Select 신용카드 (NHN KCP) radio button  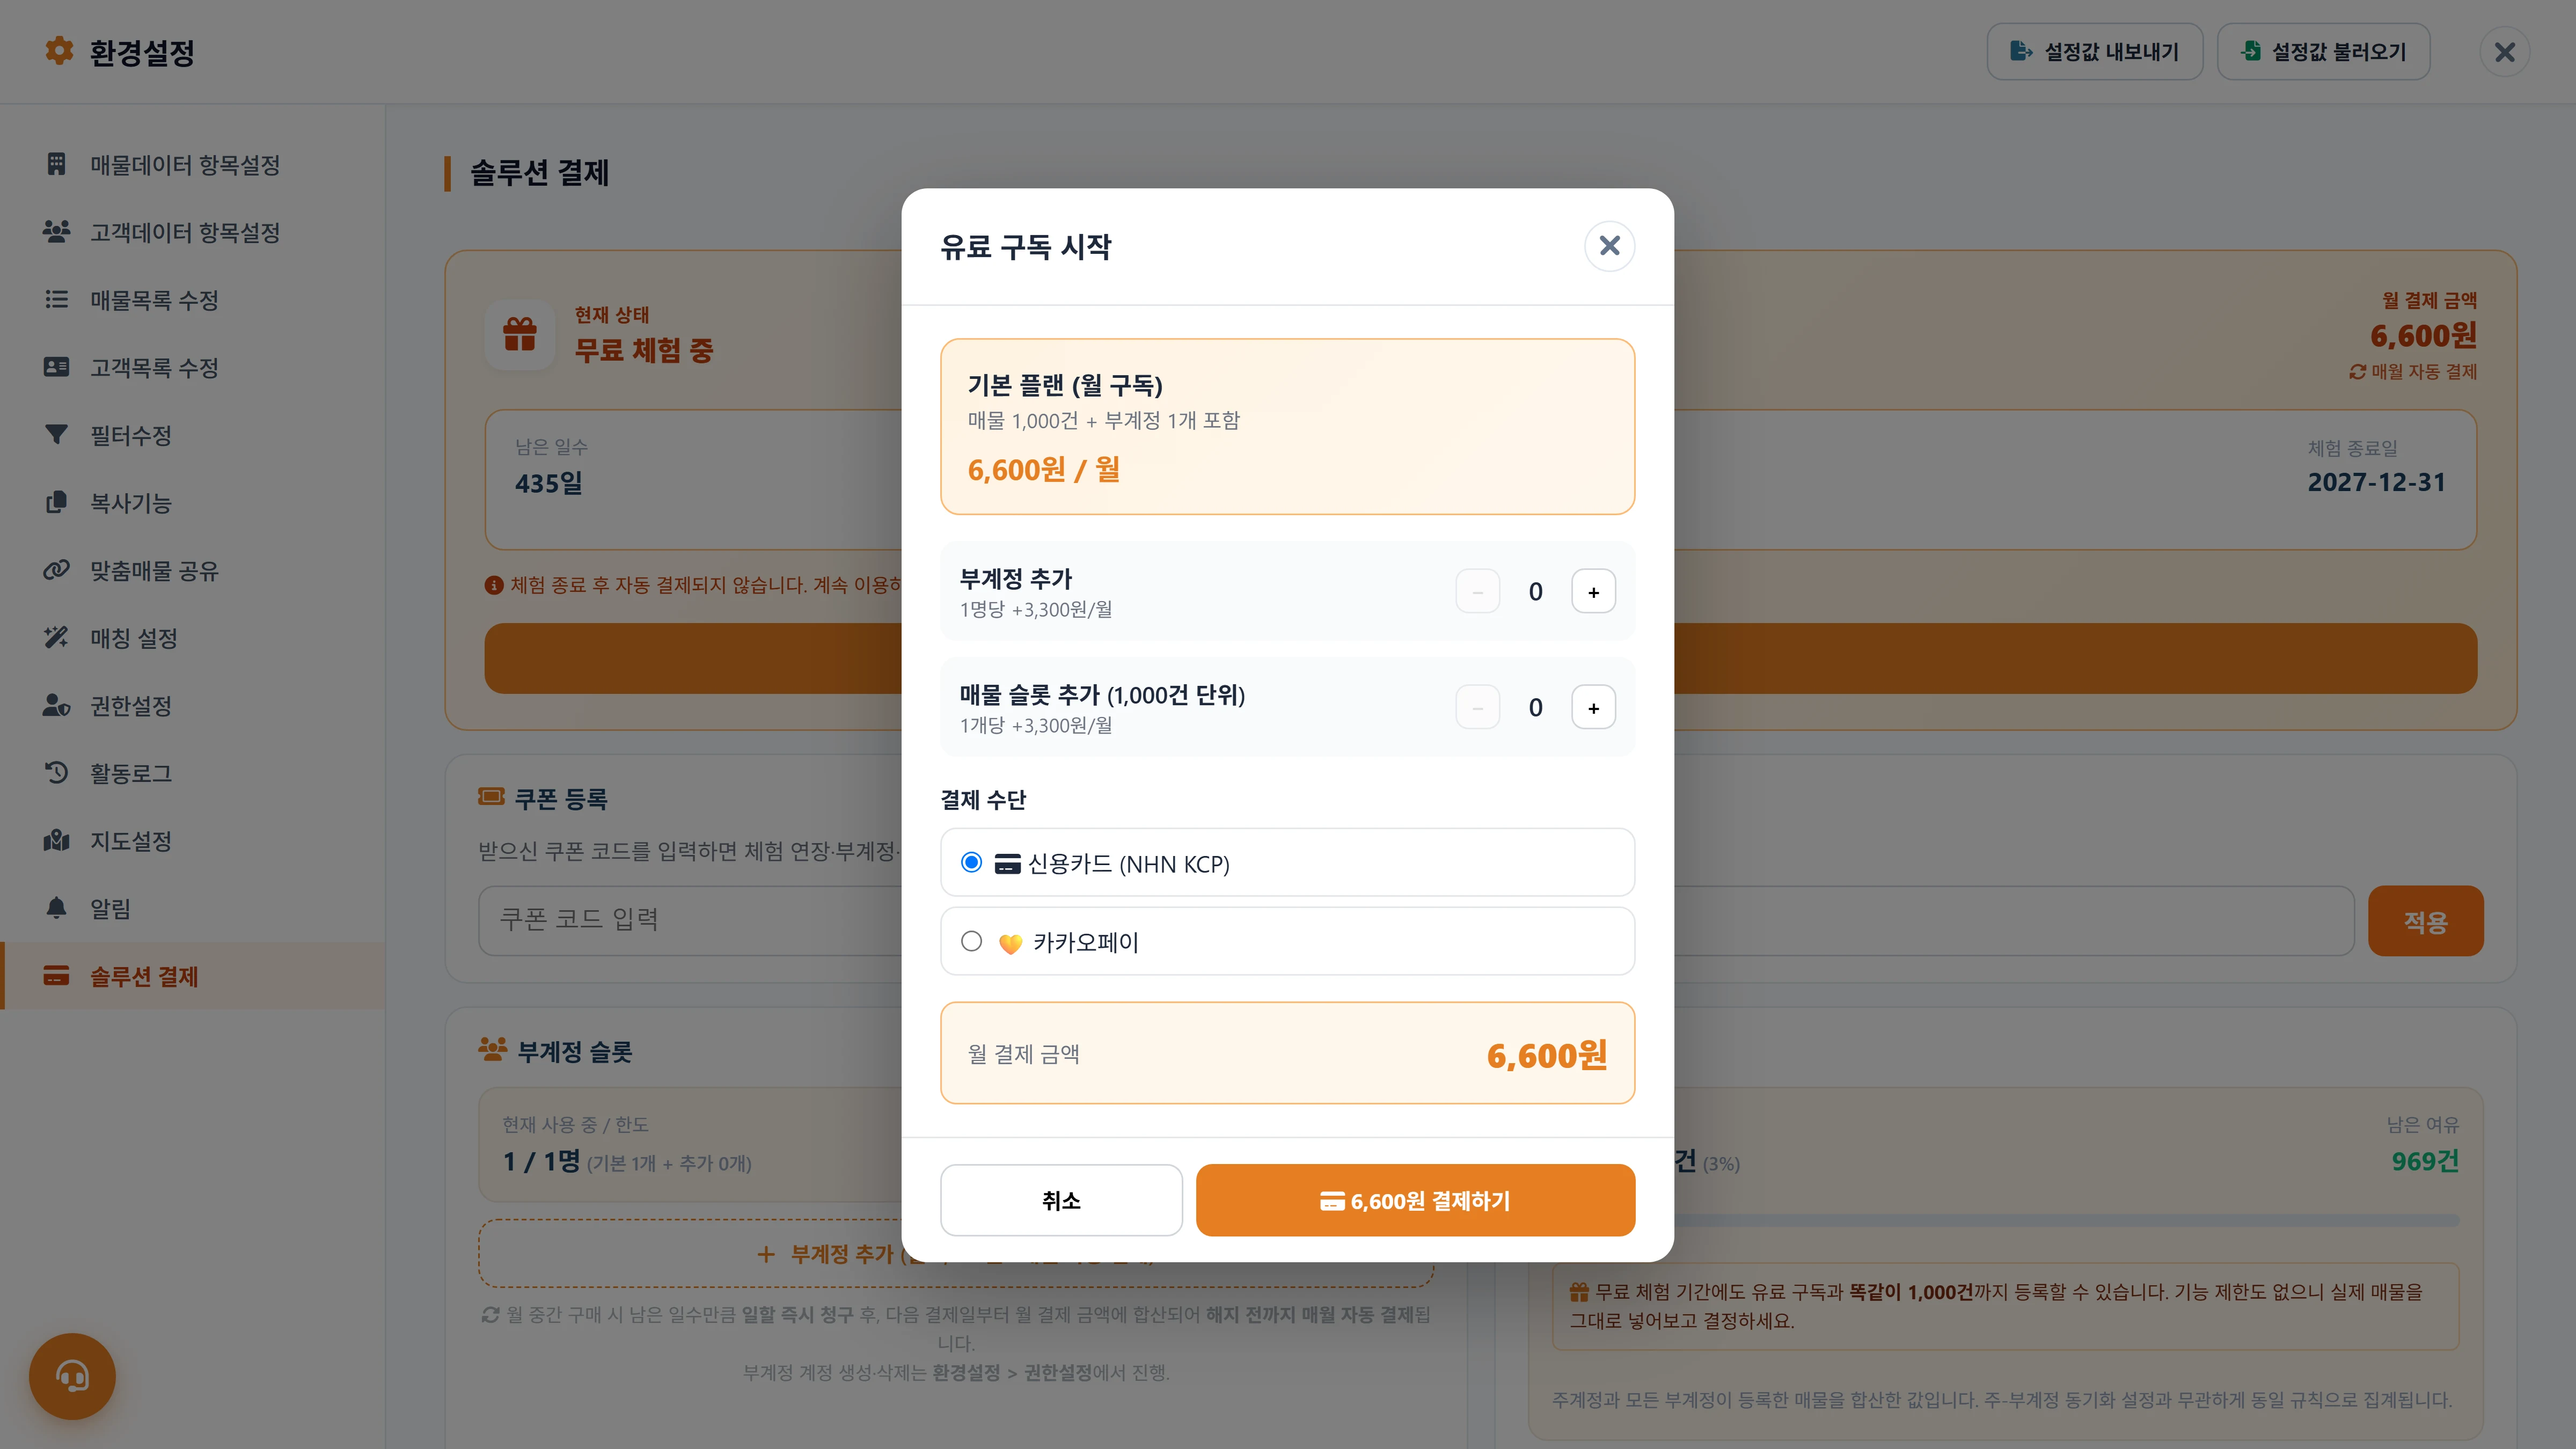point(971,862)
